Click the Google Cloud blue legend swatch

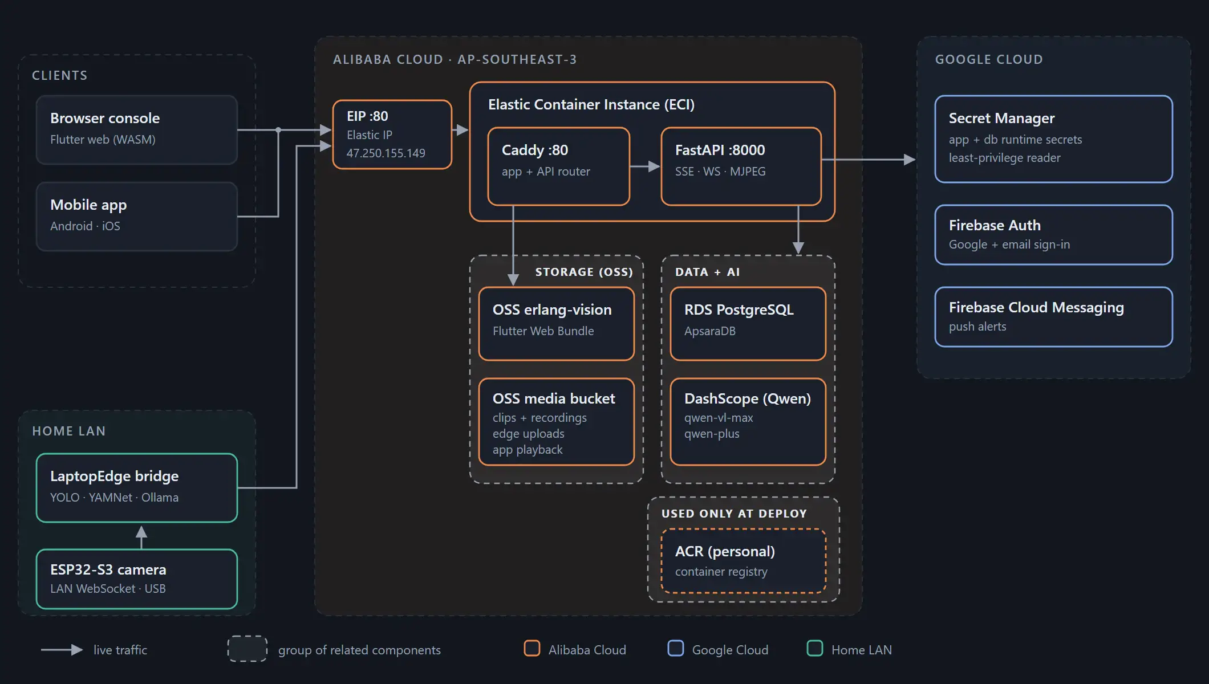pyautogui.click(x=676, y=649)
